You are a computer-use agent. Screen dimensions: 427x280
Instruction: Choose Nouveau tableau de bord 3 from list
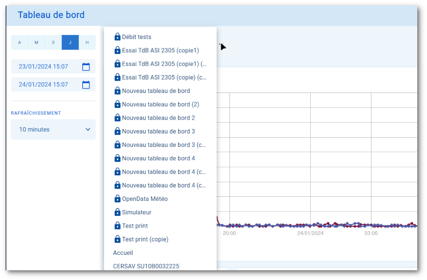point(158,132)
